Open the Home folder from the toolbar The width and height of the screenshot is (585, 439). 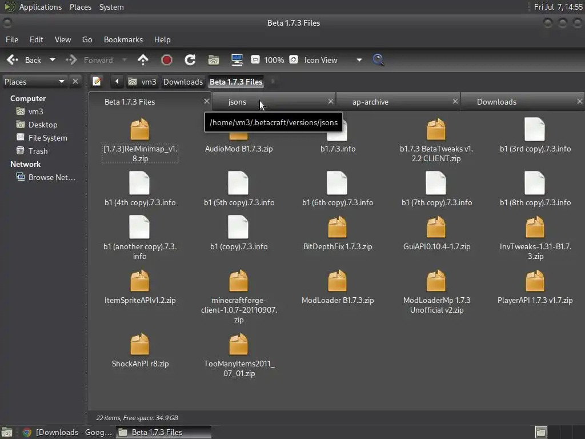point(214,59)
